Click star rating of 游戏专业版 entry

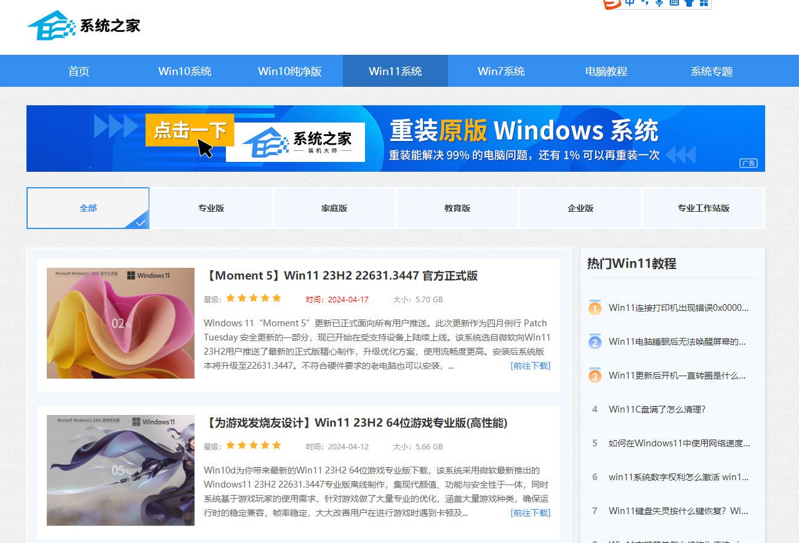[254, 446]
